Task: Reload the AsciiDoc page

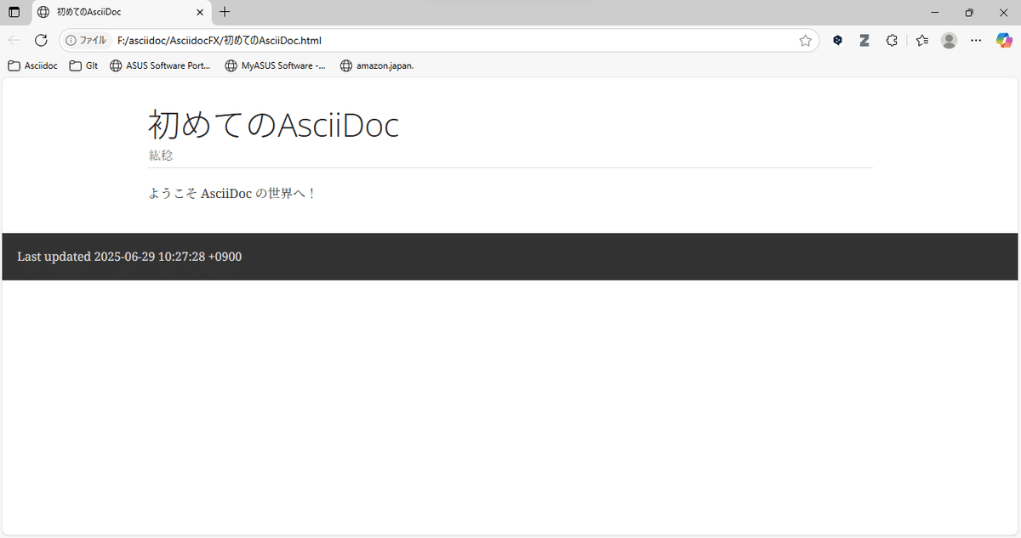Action: click(x=41, y=40)
